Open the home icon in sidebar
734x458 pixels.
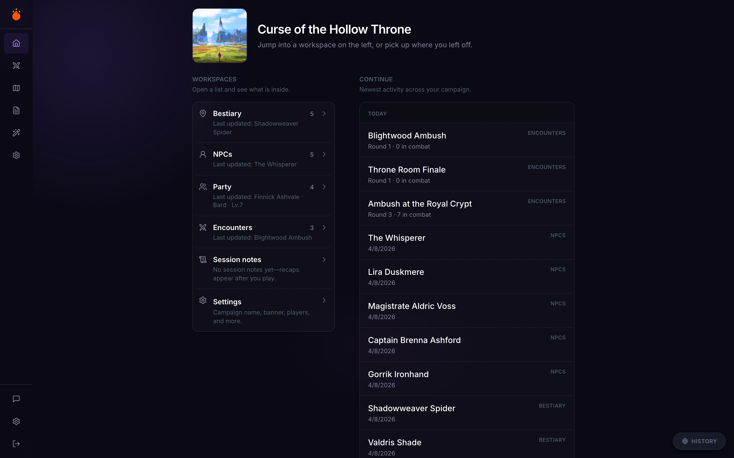[x=16, y=43]
